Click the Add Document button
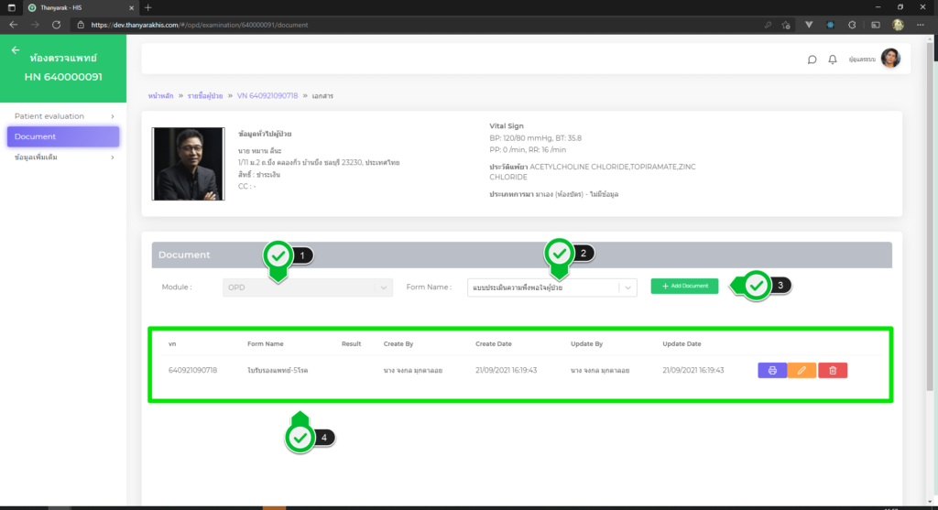 coord(684,286)
